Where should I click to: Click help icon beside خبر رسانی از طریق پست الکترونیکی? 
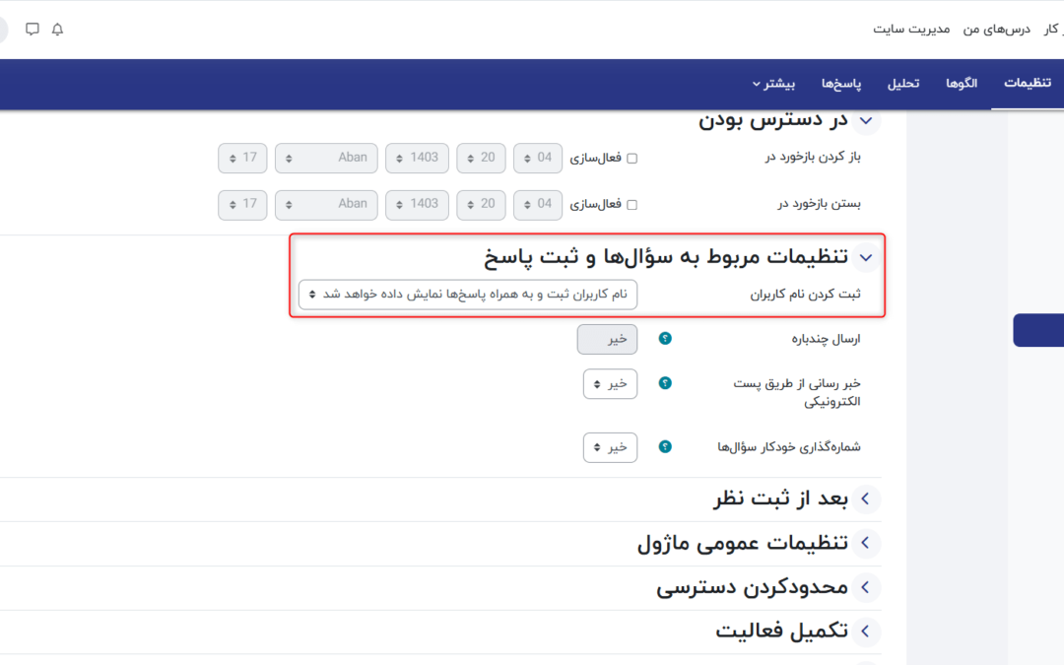click(665, 383)
